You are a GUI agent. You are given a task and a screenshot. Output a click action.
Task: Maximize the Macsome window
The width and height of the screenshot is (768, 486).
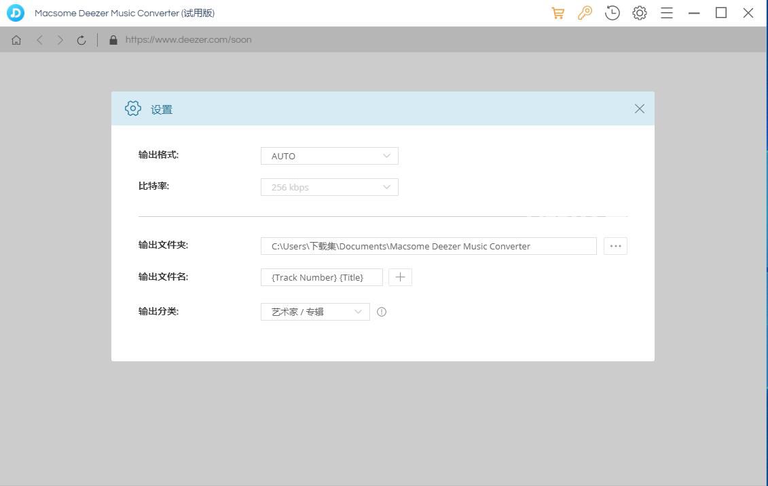coord(721,13)
